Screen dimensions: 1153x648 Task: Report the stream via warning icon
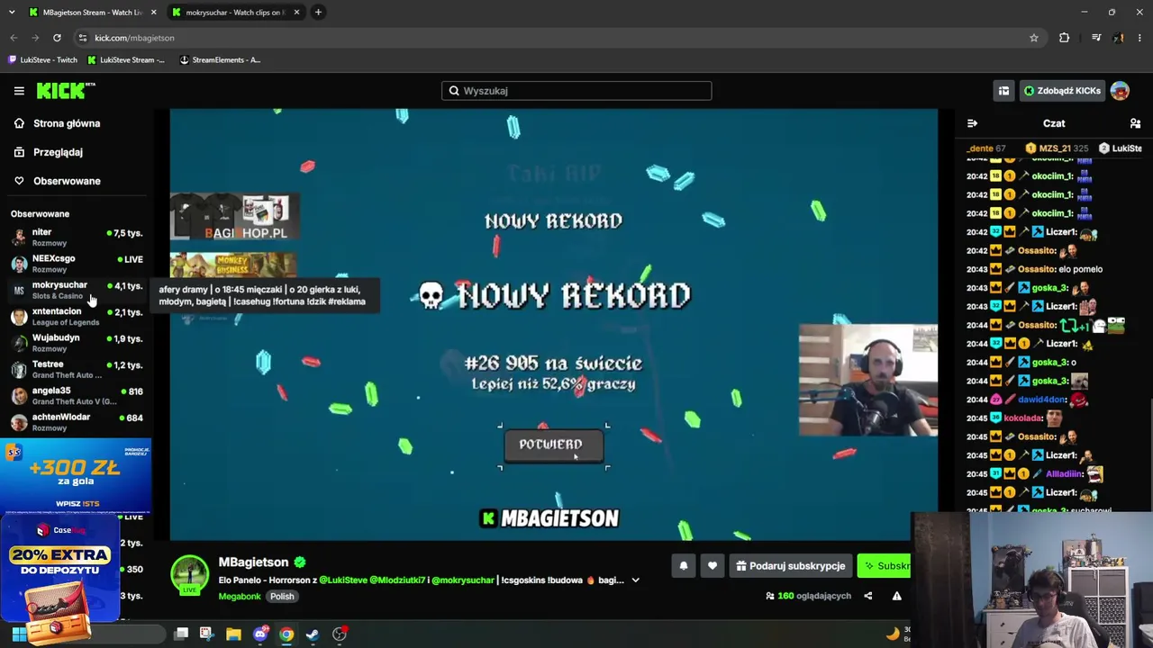pyautogui.click(x=897, y=596)
